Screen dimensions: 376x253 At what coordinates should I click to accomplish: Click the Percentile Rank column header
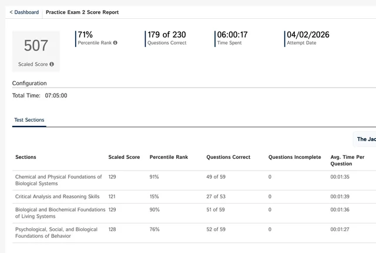169,157
